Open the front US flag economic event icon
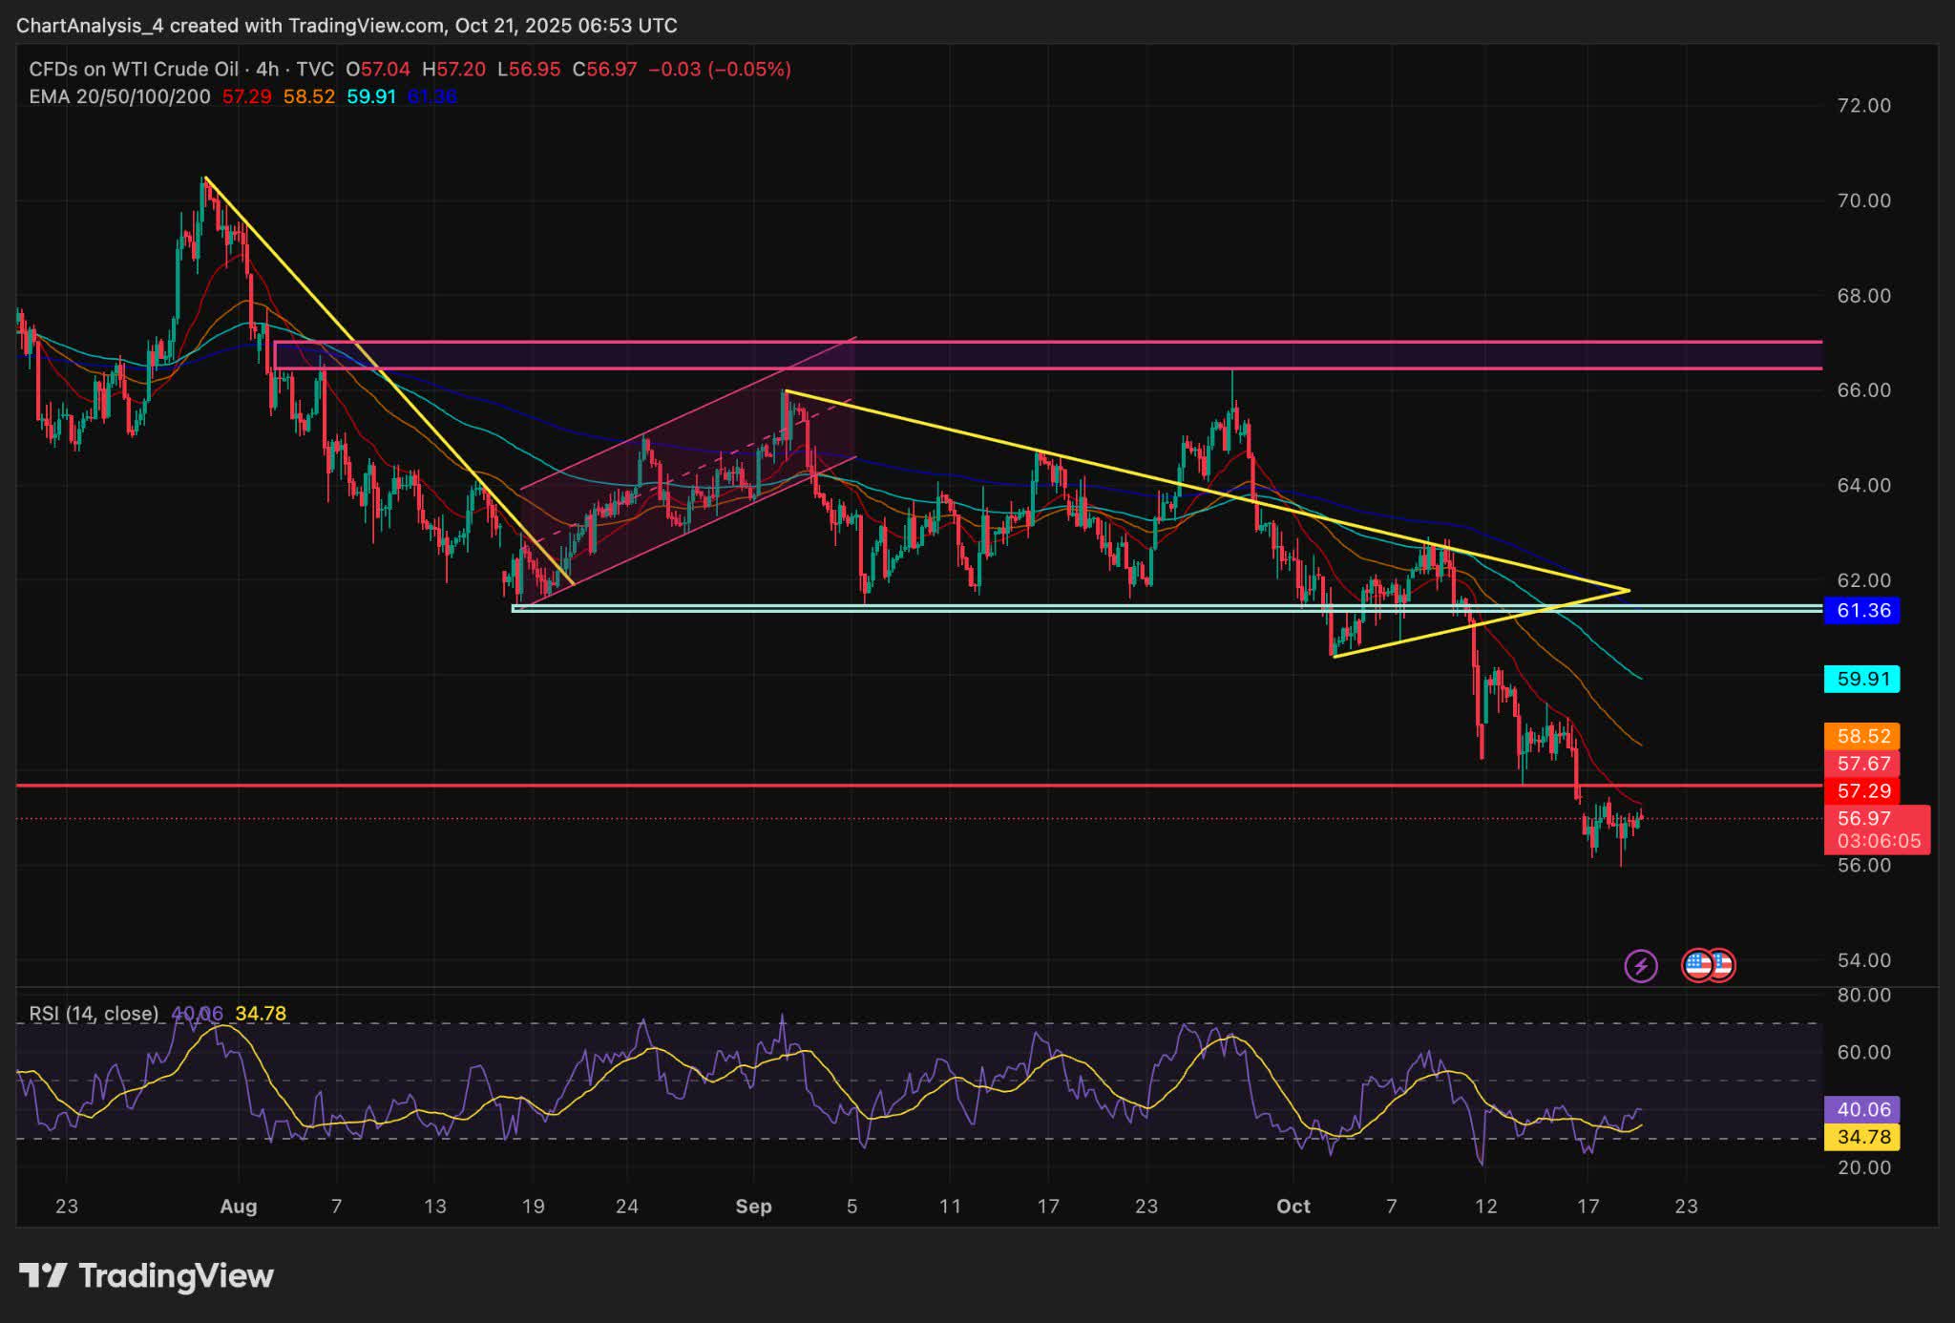 1697,966
